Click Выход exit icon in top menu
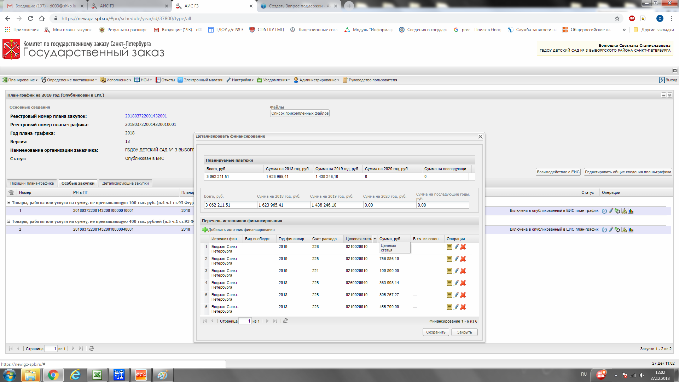679x382 pixels. [x=662, y=80]
